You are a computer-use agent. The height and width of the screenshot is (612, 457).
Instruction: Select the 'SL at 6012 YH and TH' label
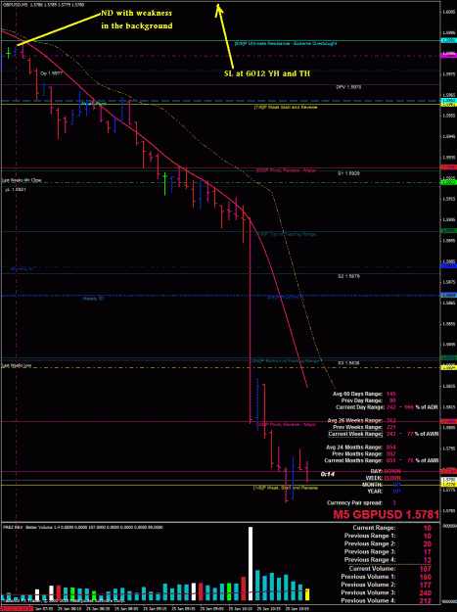tap(267, 73)
